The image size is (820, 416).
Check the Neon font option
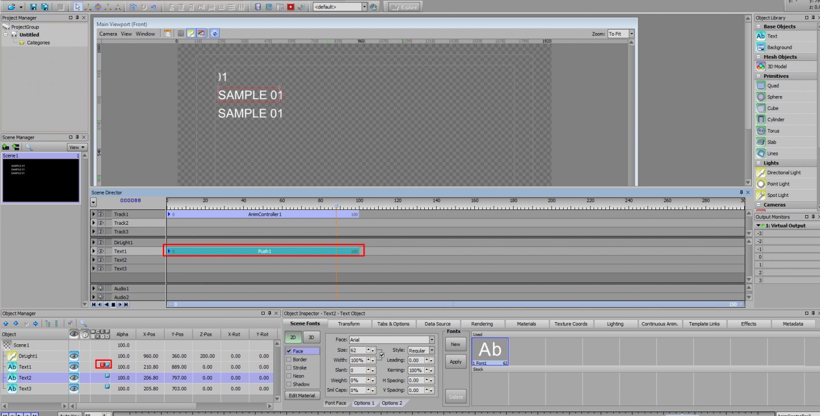pos(289,376)
